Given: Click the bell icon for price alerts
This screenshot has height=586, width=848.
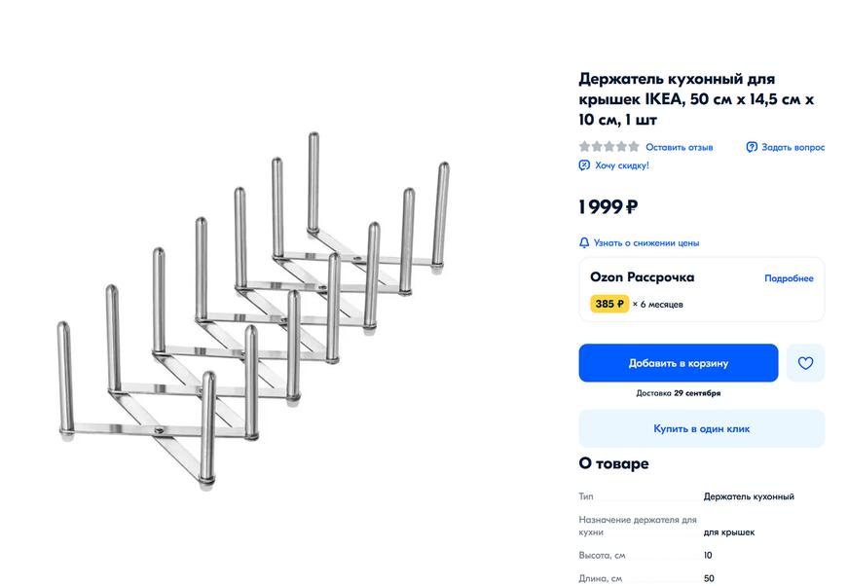Looking at the screenshot, I should pos(584,242).
